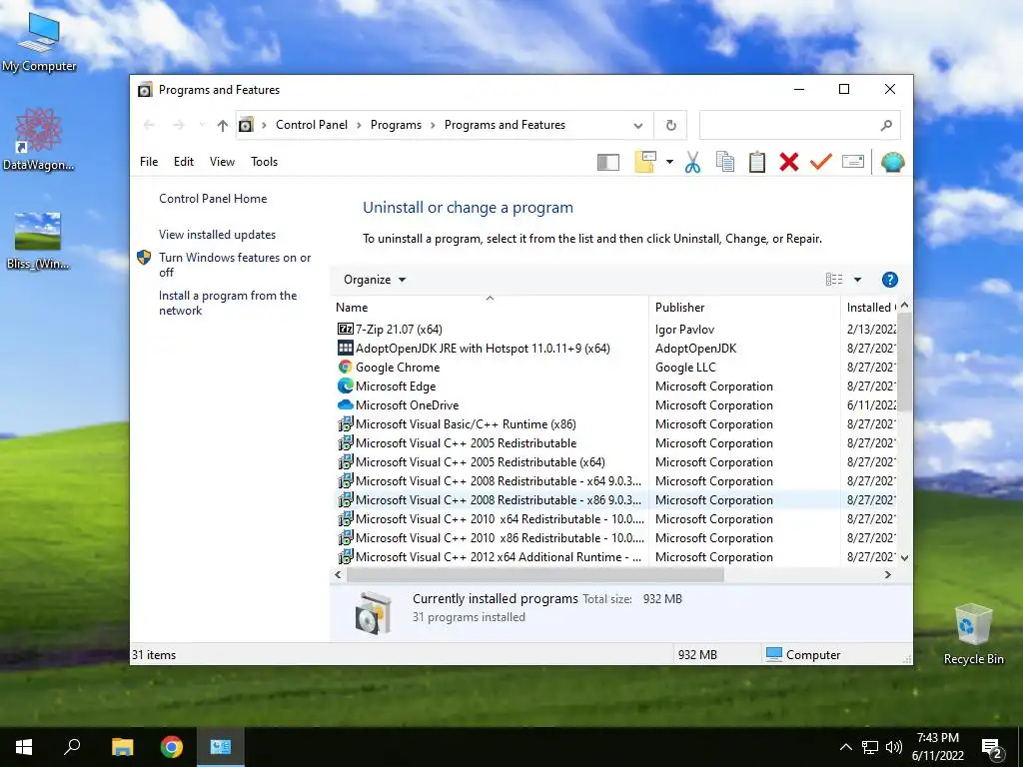Click the folder layout toolbar icon

point(644,162)
